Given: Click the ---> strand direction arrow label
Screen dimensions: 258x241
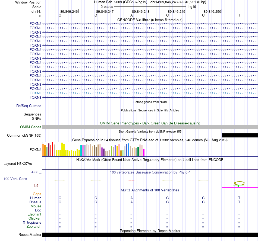Looking at the screenshot, I should (39, 16).
